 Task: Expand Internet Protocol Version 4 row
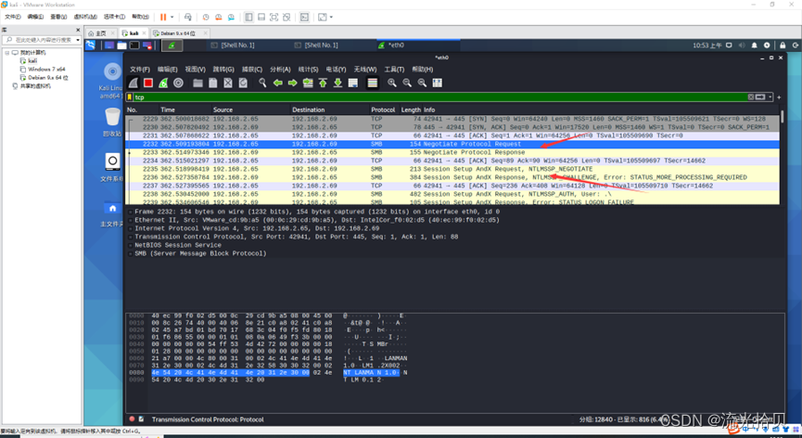pyautogui.click(x=131, y=228)
